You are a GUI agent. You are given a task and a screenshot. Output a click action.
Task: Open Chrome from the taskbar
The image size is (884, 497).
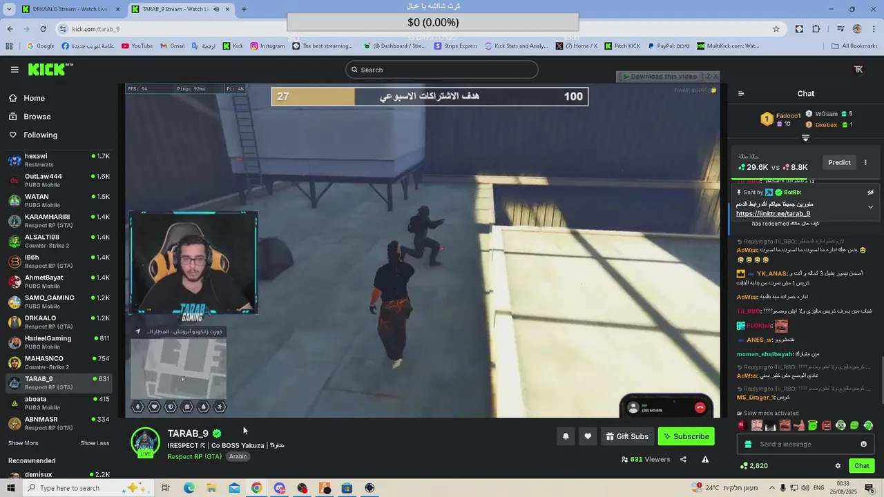tap(256, 488)
